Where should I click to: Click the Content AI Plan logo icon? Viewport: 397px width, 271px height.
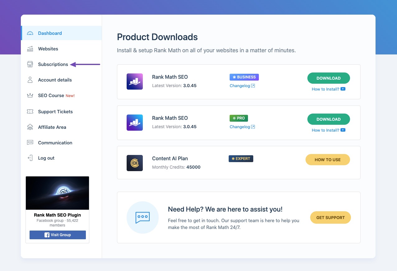click(x=134, y=163)
